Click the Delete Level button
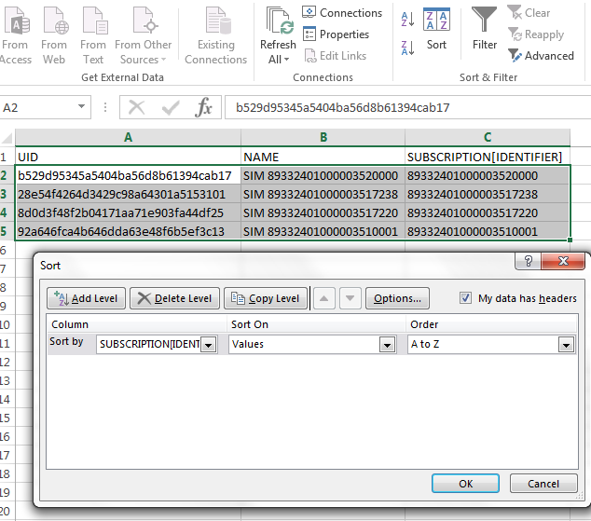Screen dimensions: 591x521 pyautogui.click(x=173, y=298)
